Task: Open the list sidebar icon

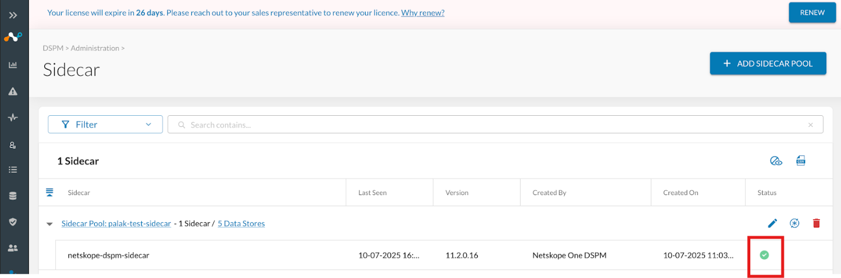Action: pyautogui.click(x=13, y=170)
